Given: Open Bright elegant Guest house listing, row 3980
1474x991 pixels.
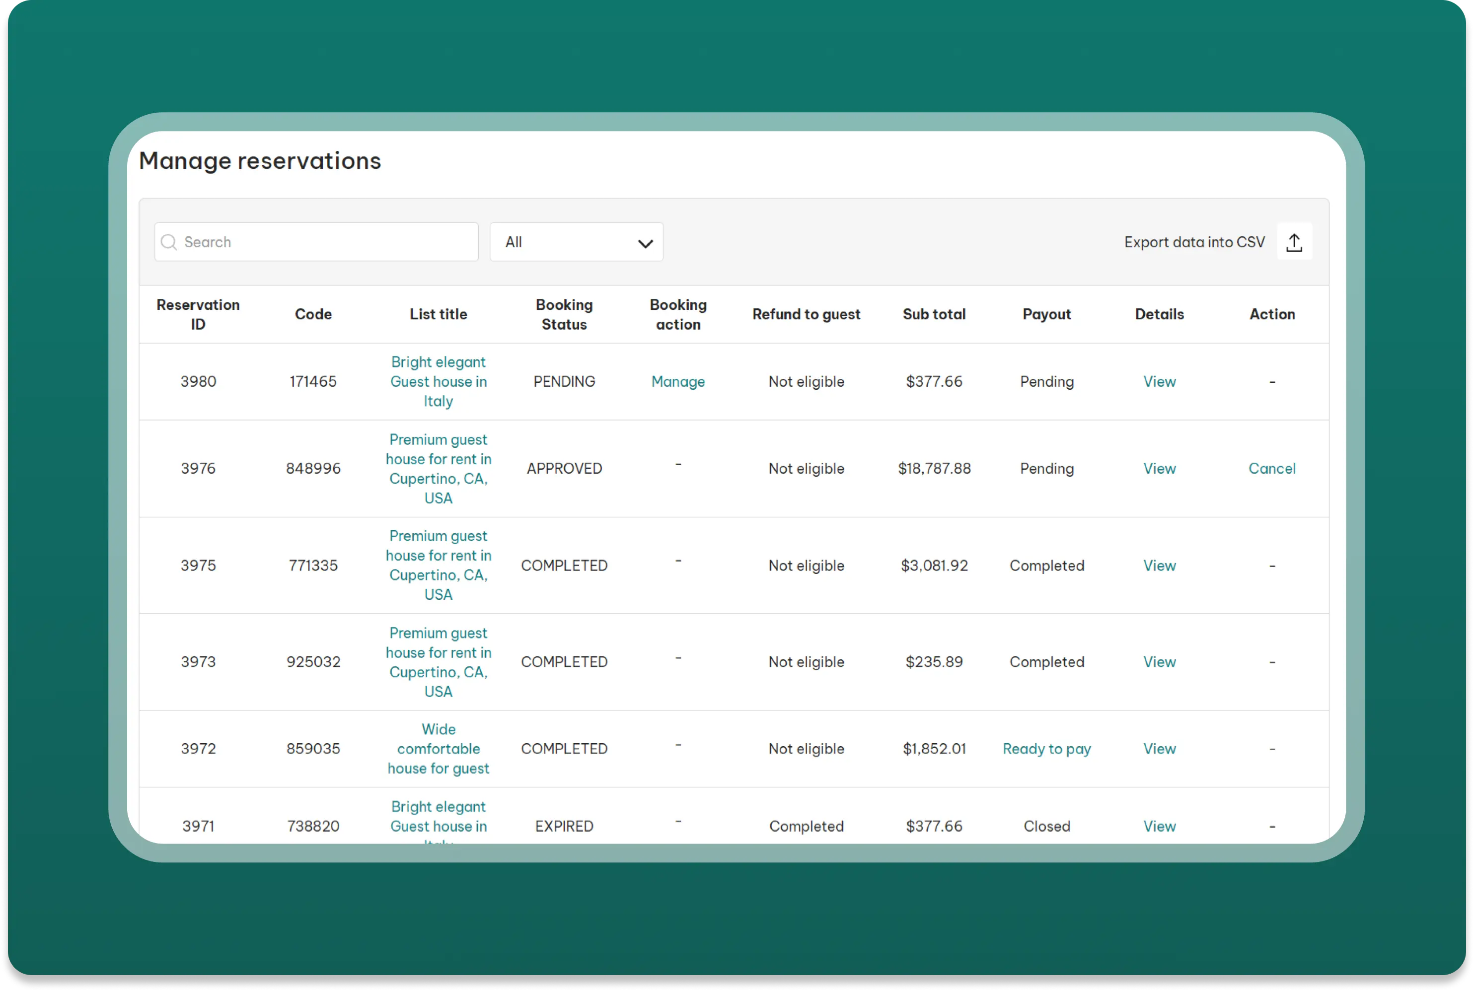Looking at the screenshot, I should point(438,382).
